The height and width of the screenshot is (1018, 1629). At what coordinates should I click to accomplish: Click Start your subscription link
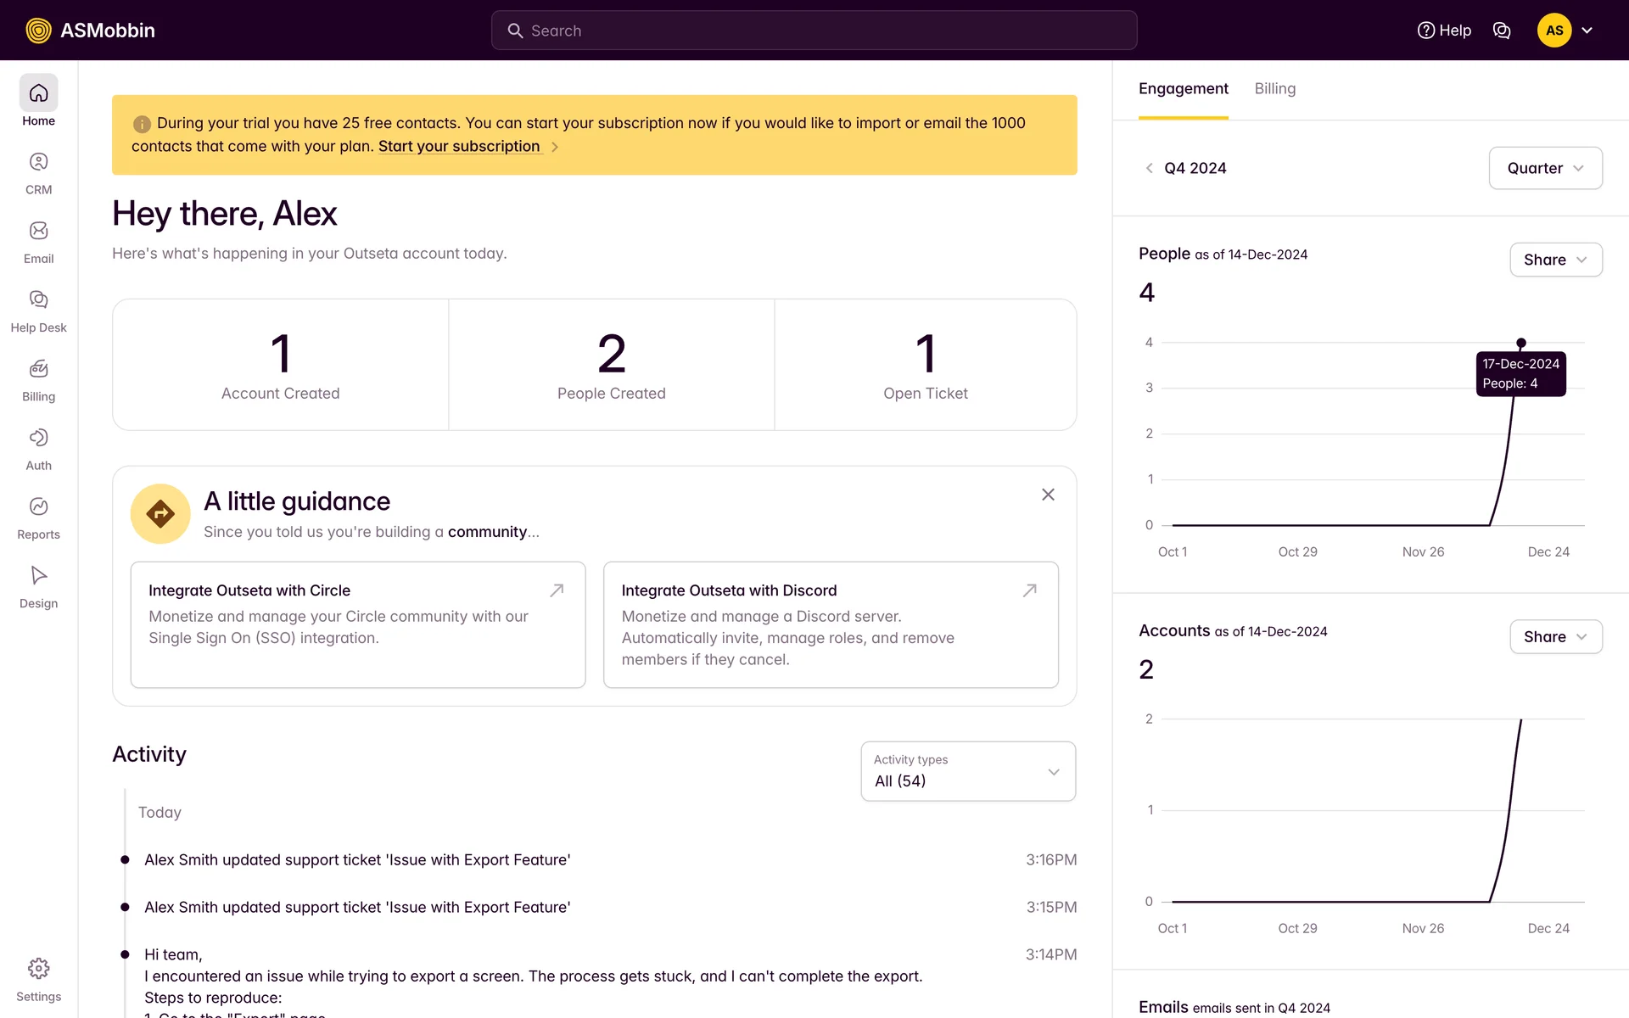[459, 147]
